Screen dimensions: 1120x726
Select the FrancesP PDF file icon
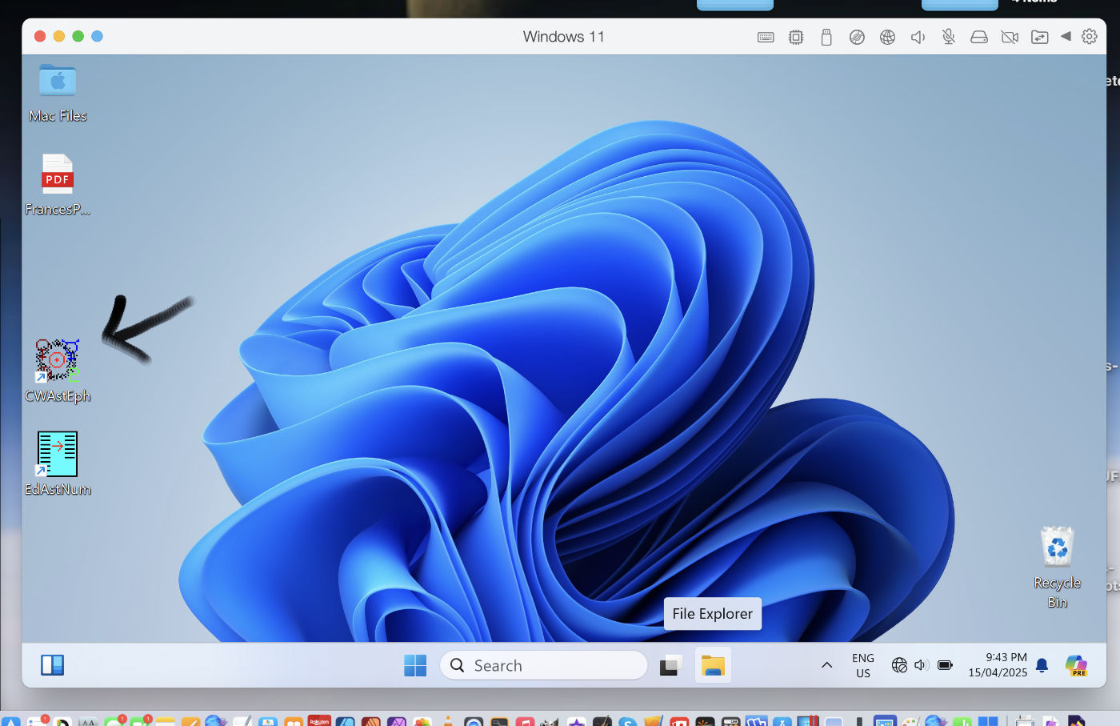click(57, 175)
